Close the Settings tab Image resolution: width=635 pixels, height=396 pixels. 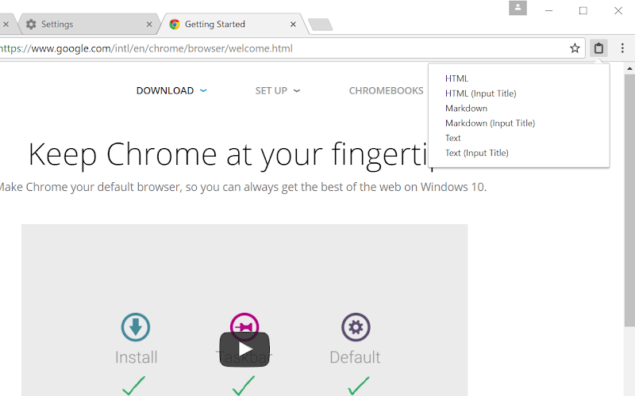click(149, 25)
